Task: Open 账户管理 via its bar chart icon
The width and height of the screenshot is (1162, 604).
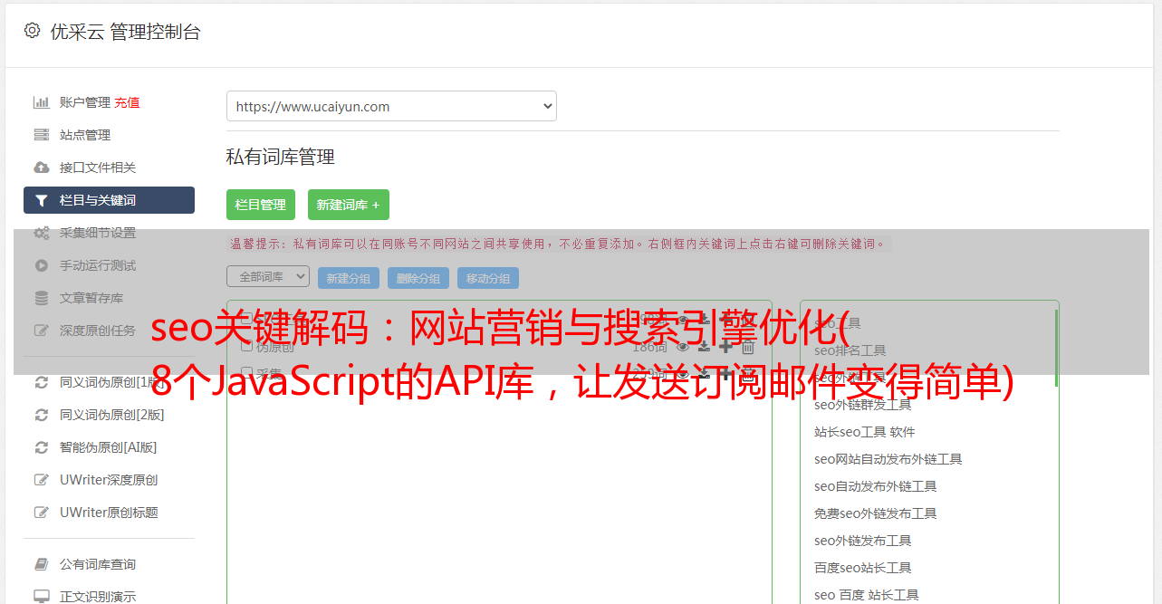Action: (x=41, y=102)
